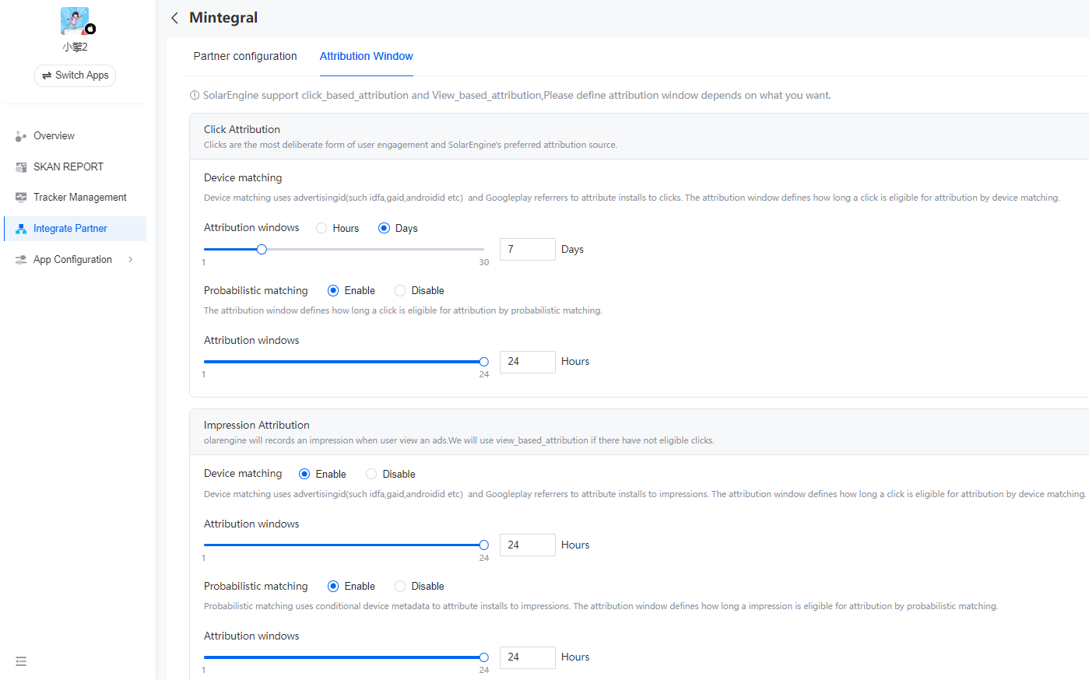Click the Days input field showing 7
Screen dimensions: 1089x680
pyautogui.click(x=528, y=249)
